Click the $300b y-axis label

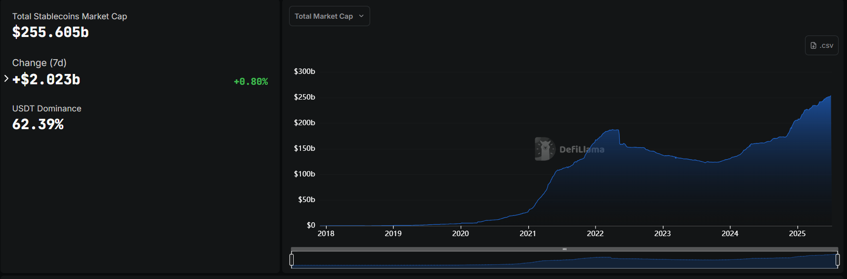(304, 71)
